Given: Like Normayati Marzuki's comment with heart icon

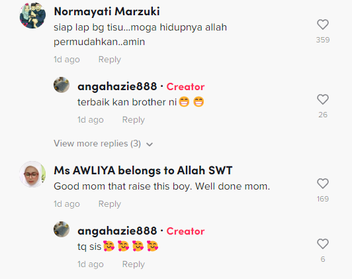Looking at the screenshot, I should click(x=323, y=25).
